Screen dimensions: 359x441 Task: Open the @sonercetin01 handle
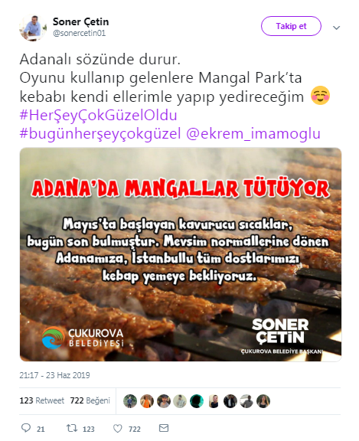[x=80, y=33]
